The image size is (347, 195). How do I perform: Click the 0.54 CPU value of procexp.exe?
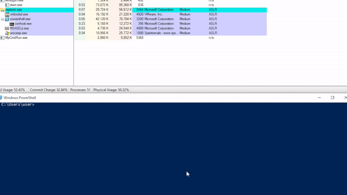[x=81, y=33]
